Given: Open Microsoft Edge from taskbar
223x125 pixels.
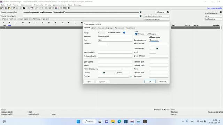Looking at the screenshot, I should pyautogui.click(x=119, y=122).
